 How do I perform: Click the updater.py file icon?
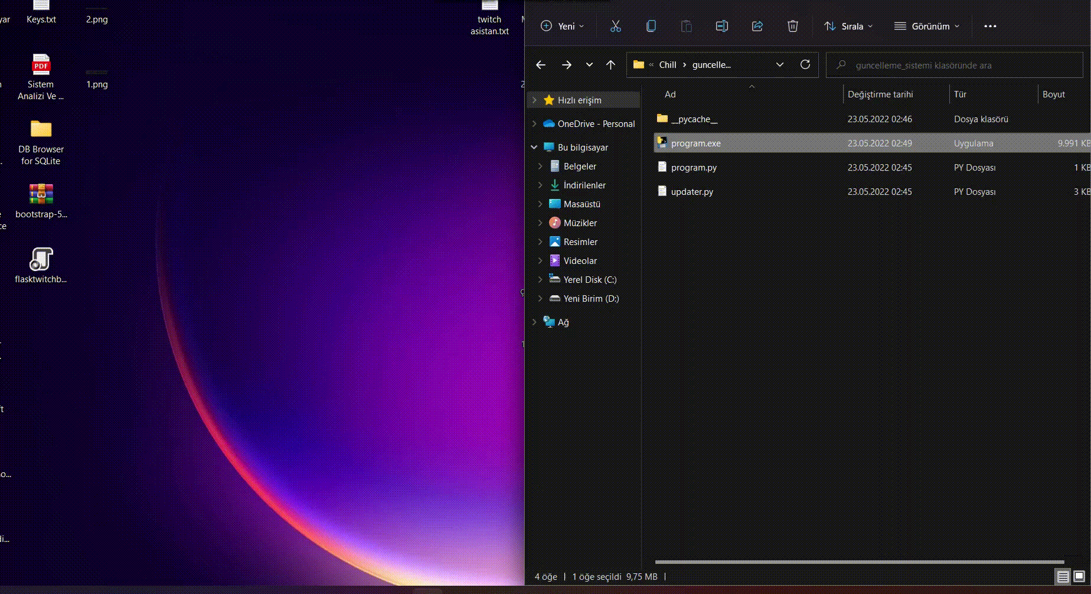[x=662, y=191]
